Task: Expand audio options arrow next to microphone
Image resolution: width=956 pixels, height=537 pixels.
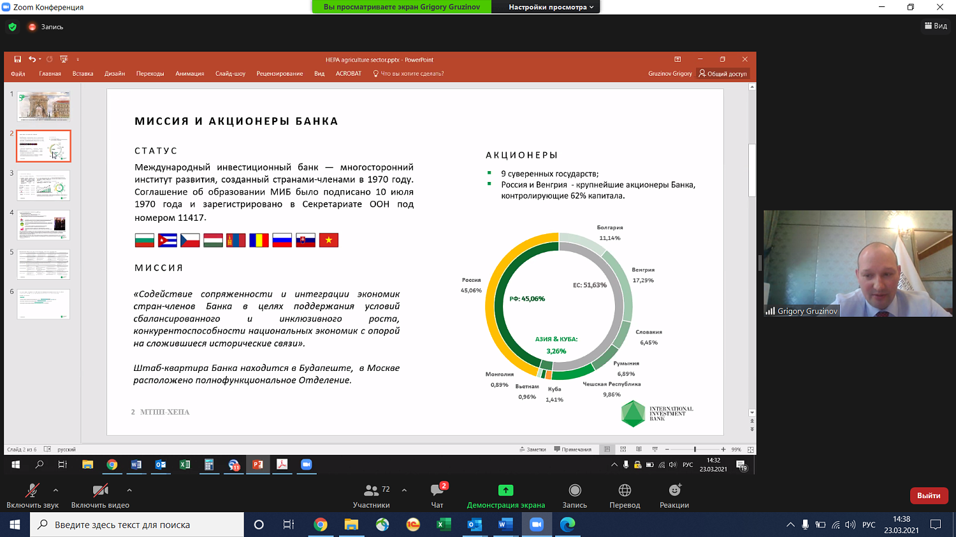Action: [x=56, y=490]
